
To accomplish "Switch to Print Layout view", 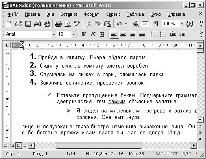I will click(x=19, y=146).
